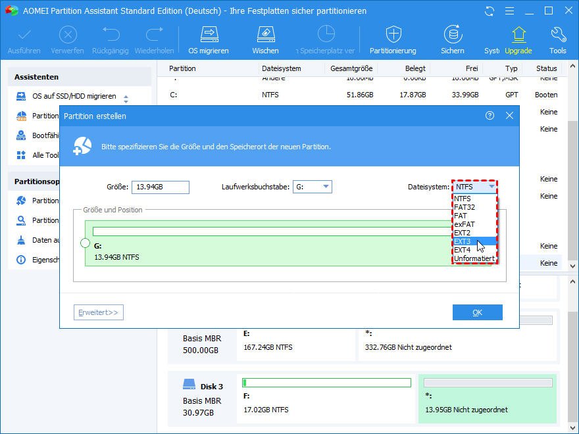Select EXT4 from file system list
The width and height of the screenshot is (579, 434).
click(475, 250)
